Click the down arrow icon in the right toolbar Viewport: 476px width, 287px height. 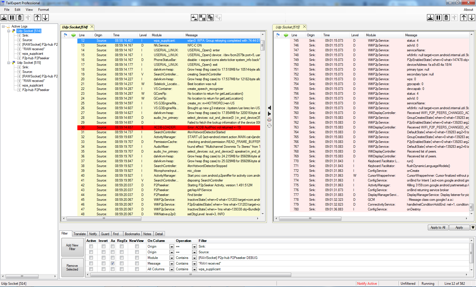[472, 18]
